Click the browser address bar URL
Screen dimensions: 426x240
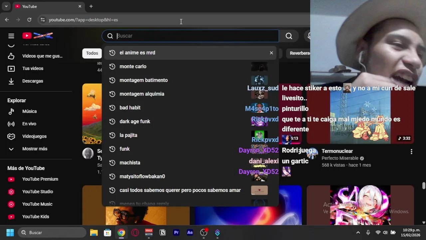click(x=83, y=20)
